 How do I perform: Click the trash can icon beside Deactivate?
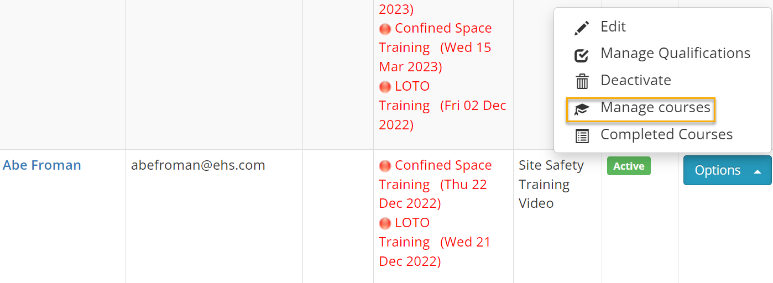pos(582,81)
